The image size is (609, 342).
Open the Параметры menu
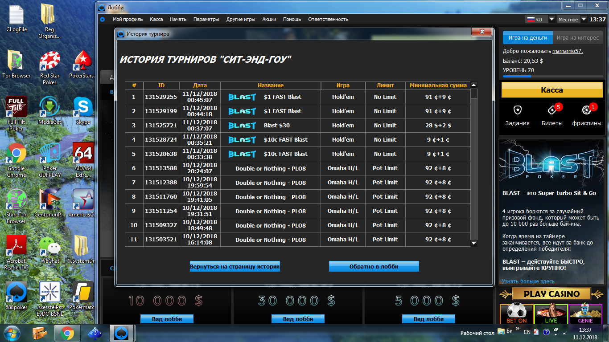tap(206, 19)
